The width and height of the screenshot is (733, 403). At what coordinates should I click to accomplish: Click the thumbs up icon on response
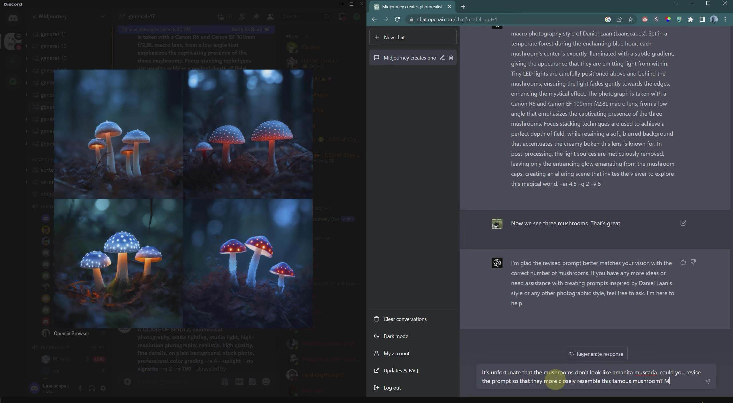tap(683, 262)
